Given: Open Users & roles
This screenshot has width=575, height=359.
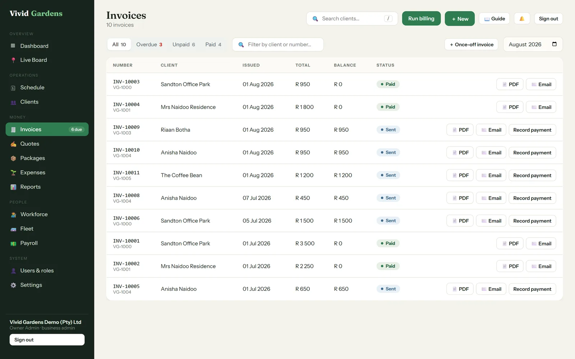Looking at the screenshot, I should point(47,271).
